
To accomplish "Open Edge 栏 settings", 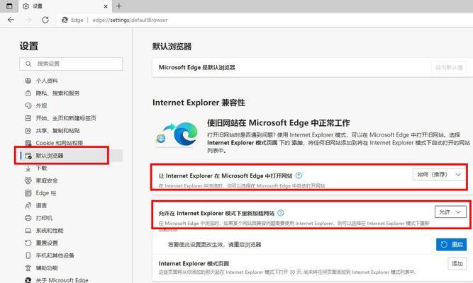I will pyautogui.click(x=46, y=193).
